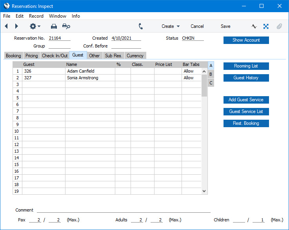
Task: Click the Created date field
Action: [126, 38]
